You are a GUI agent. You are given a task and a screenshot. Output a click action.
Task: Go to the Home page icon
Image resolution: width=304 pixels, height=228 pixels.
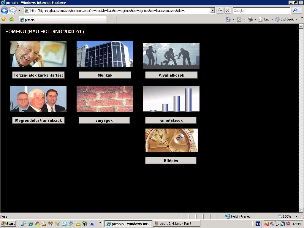(x=228, y=19)
